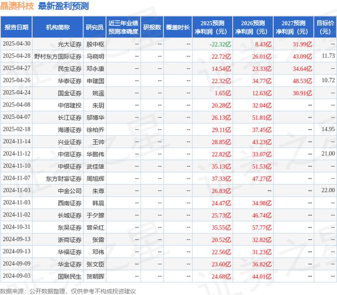Viewport: 337px width, 295px height.
Task: Click analyst name 于夕朦
Action: click(95, 216)
